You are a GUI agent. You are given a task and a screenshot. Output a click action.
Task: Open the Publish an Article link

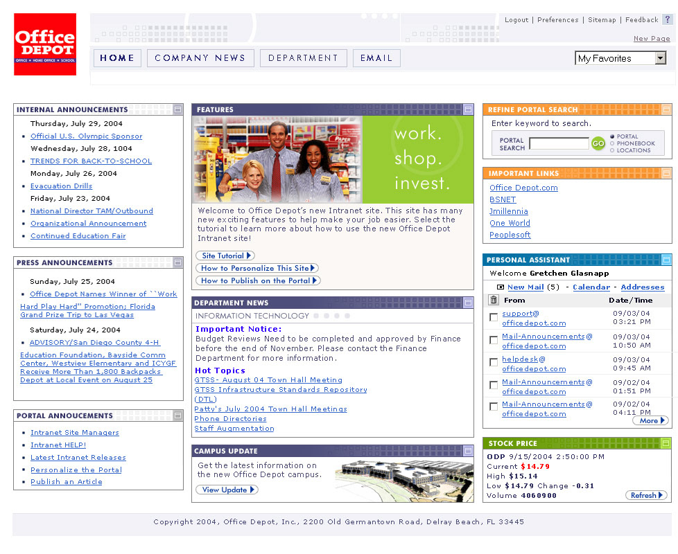click(66, 481)
